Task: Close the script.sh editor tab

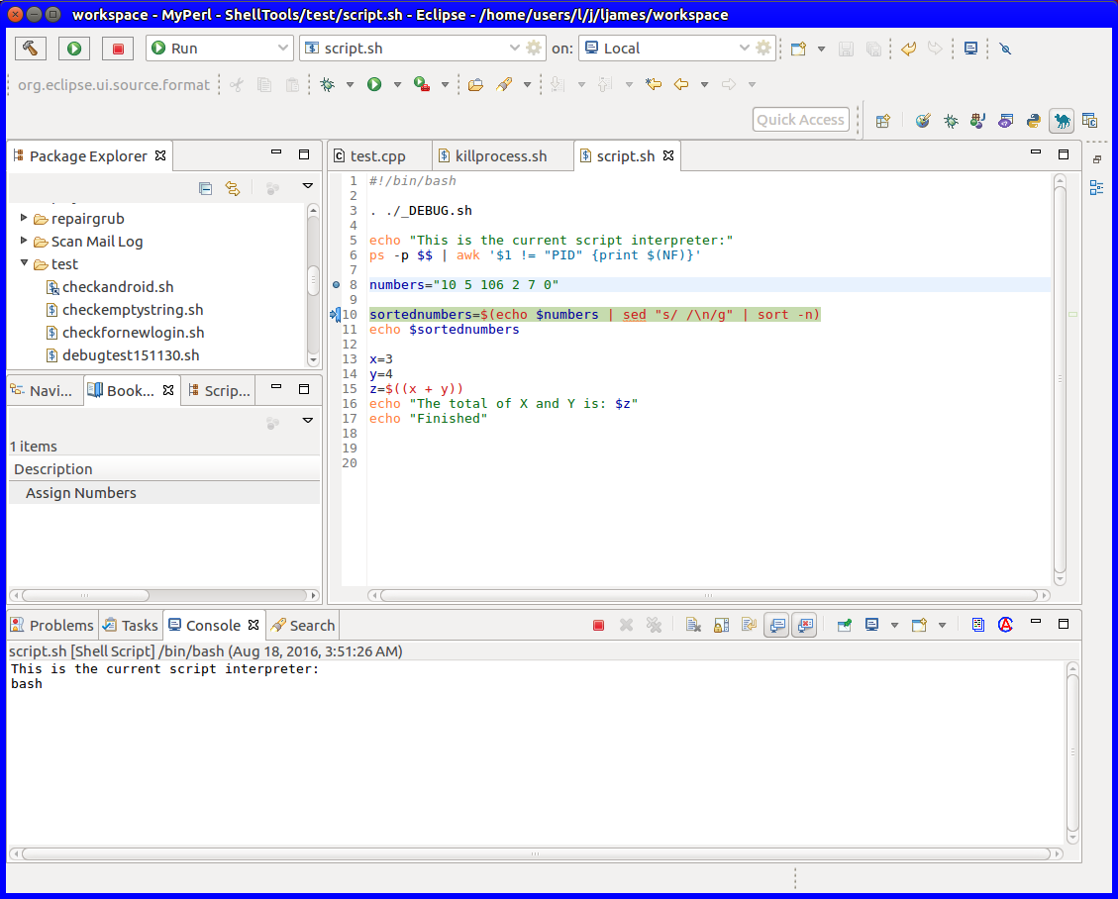Action: pos(668,155)
